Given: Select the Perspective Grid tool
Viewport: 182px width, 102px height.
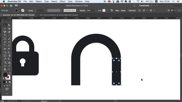Looking at the screenshot, I should pos(9,52).
